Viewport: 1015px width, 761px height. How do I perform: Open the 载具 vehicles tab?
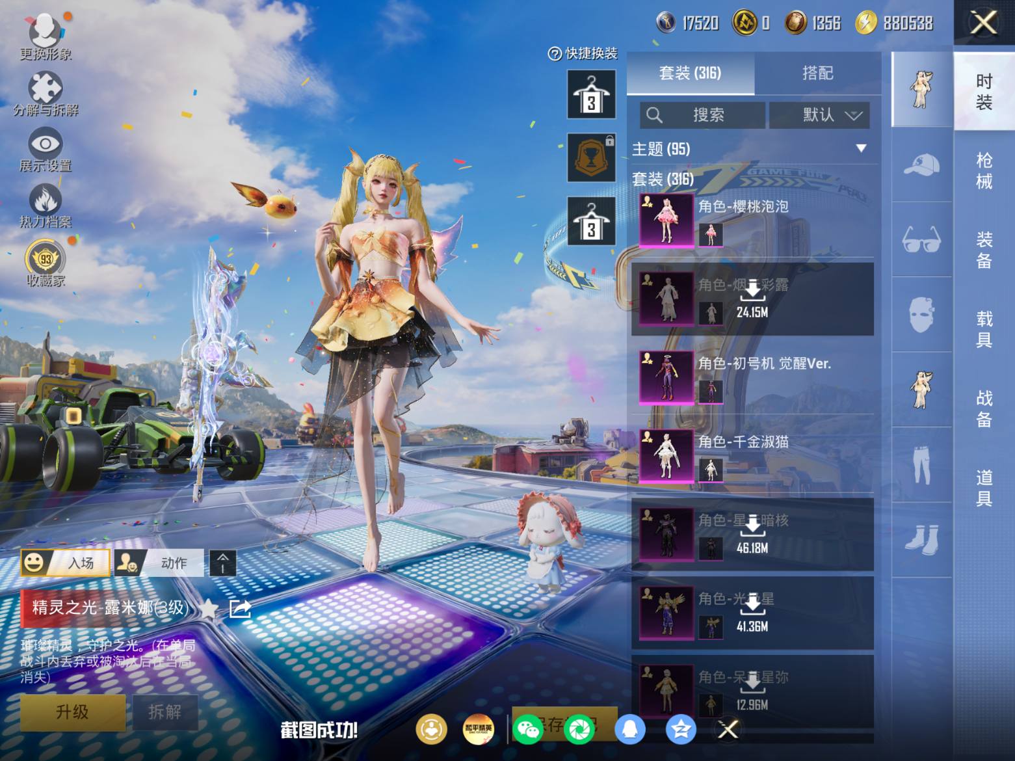[984, 329]
